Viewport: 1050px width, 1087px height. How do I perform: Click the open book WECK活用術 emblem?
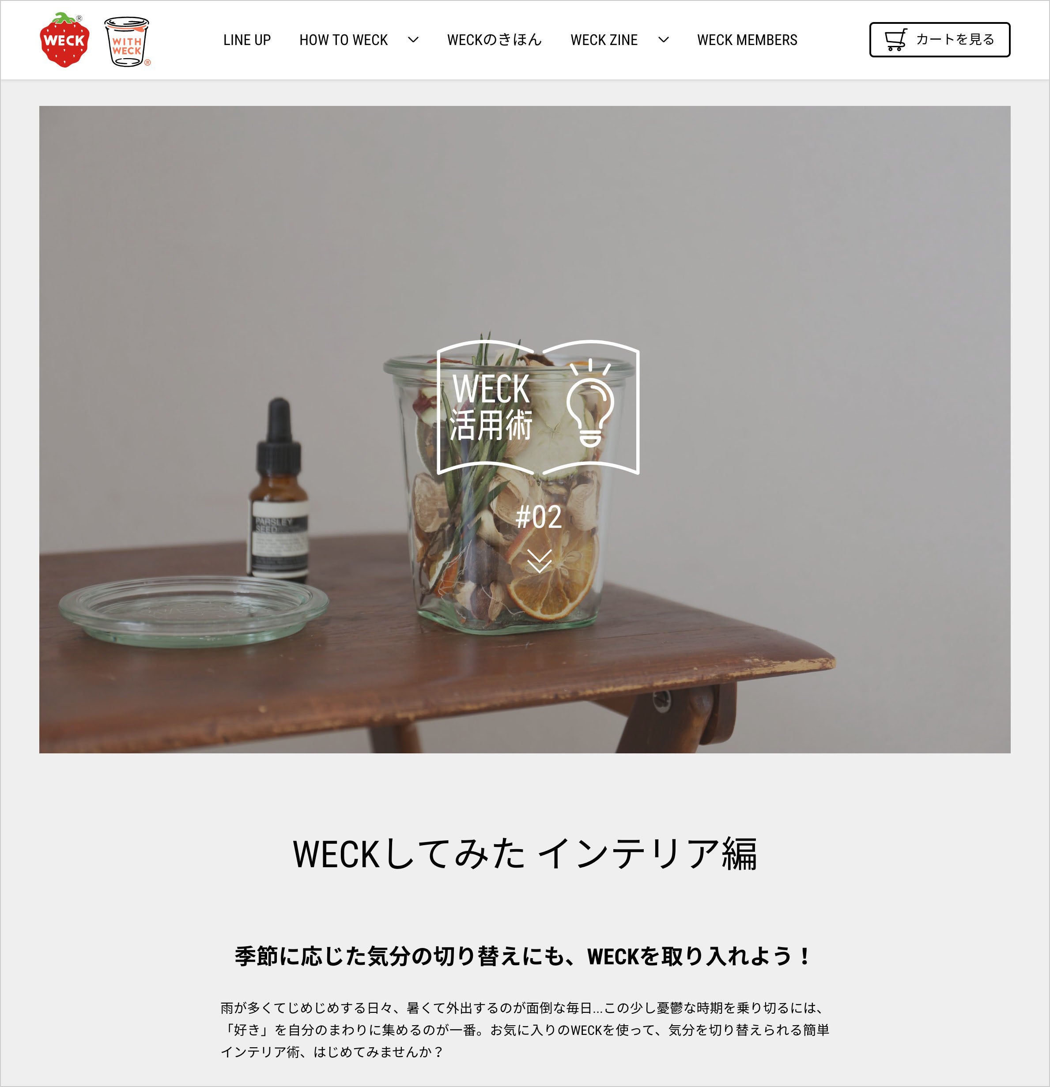538,408
